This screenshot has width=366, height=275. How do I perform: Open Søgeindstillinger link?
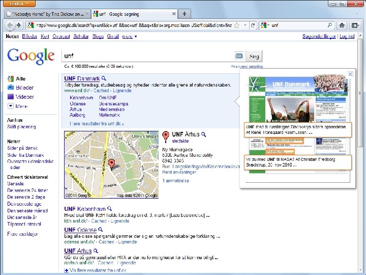point(319,37)
